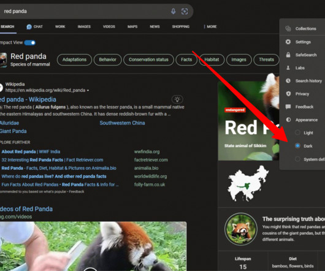The width and height of the screenshot is (325, 271).
Task: Click the Facts chip
Action: [x=186, y=59]
